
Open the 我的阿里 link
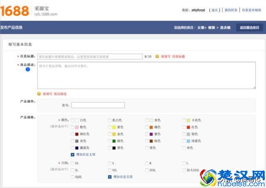pyautogui.click(x=231, y=10)
